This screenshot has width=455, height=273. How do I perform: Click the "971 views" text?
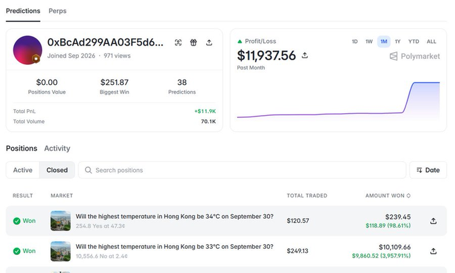point(117,56)
